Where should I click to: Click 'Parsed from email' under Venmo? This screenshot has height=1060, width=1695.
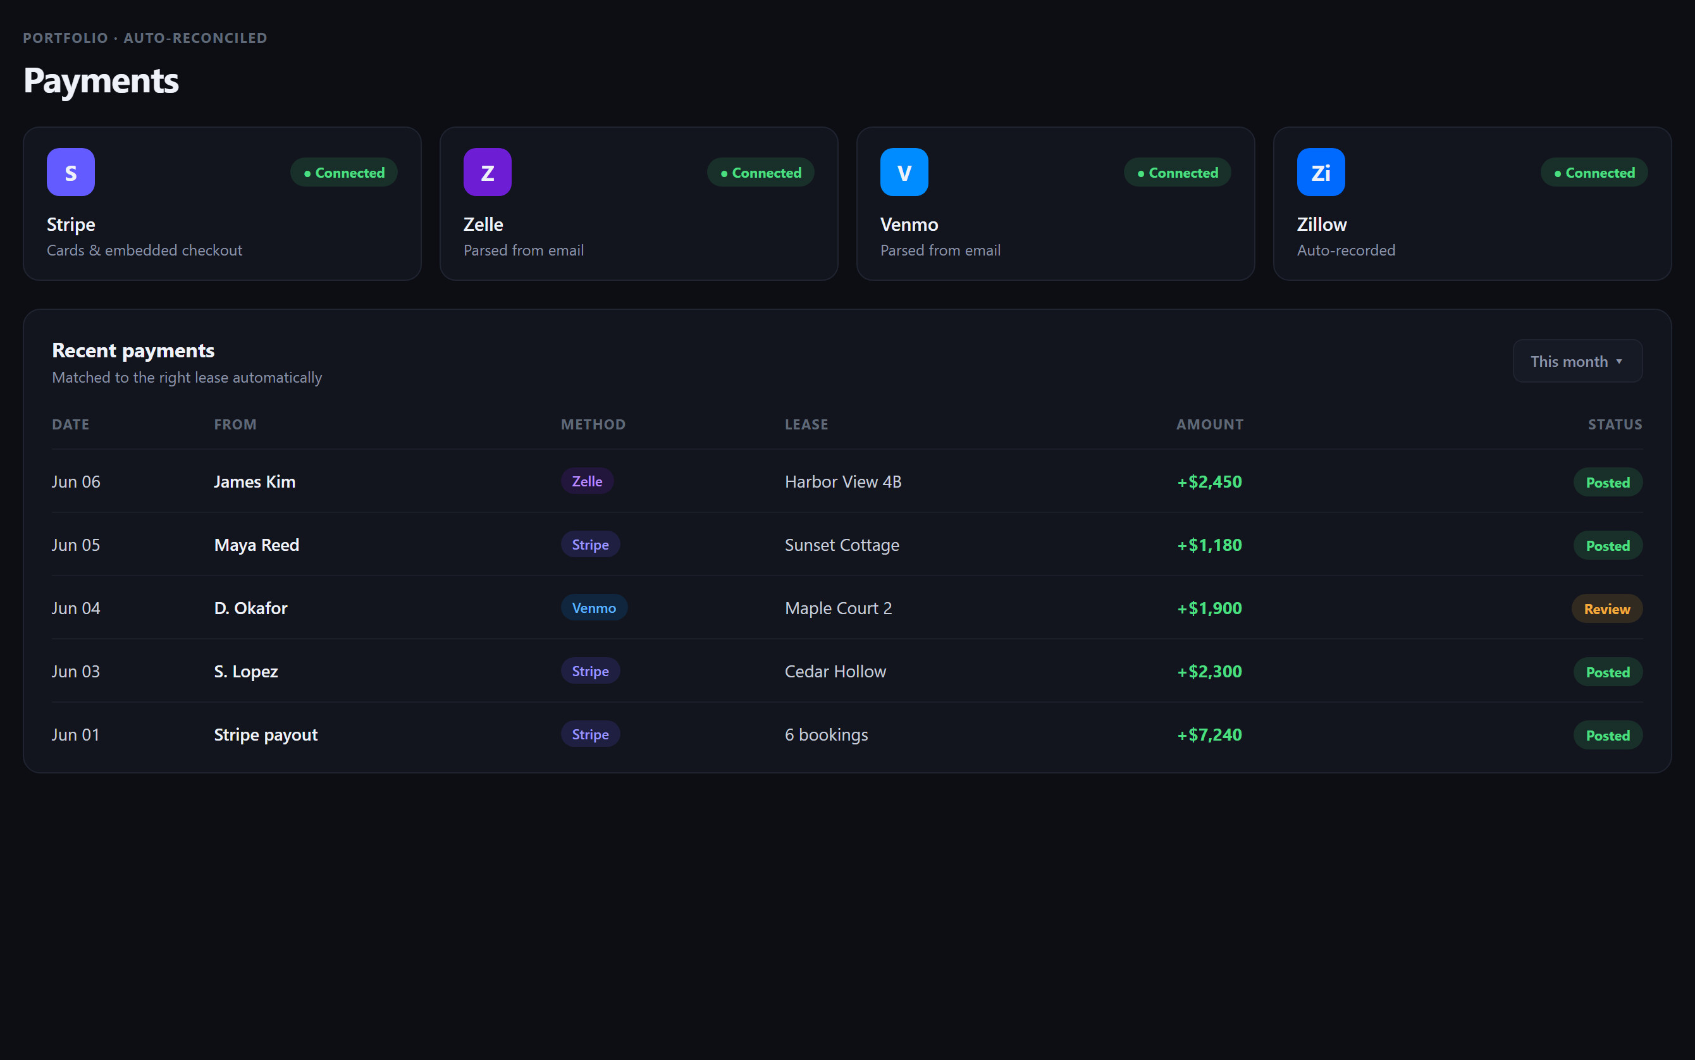click(940, 250)
